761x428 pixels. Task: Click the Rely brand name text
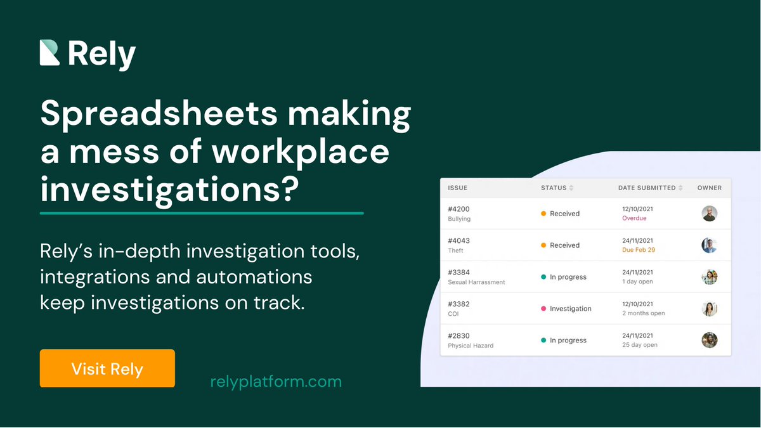point(101,55)
